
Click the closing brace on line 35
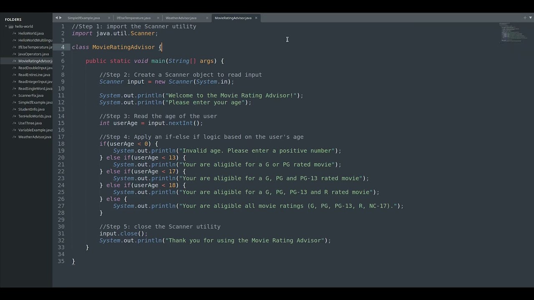(73, 261)
